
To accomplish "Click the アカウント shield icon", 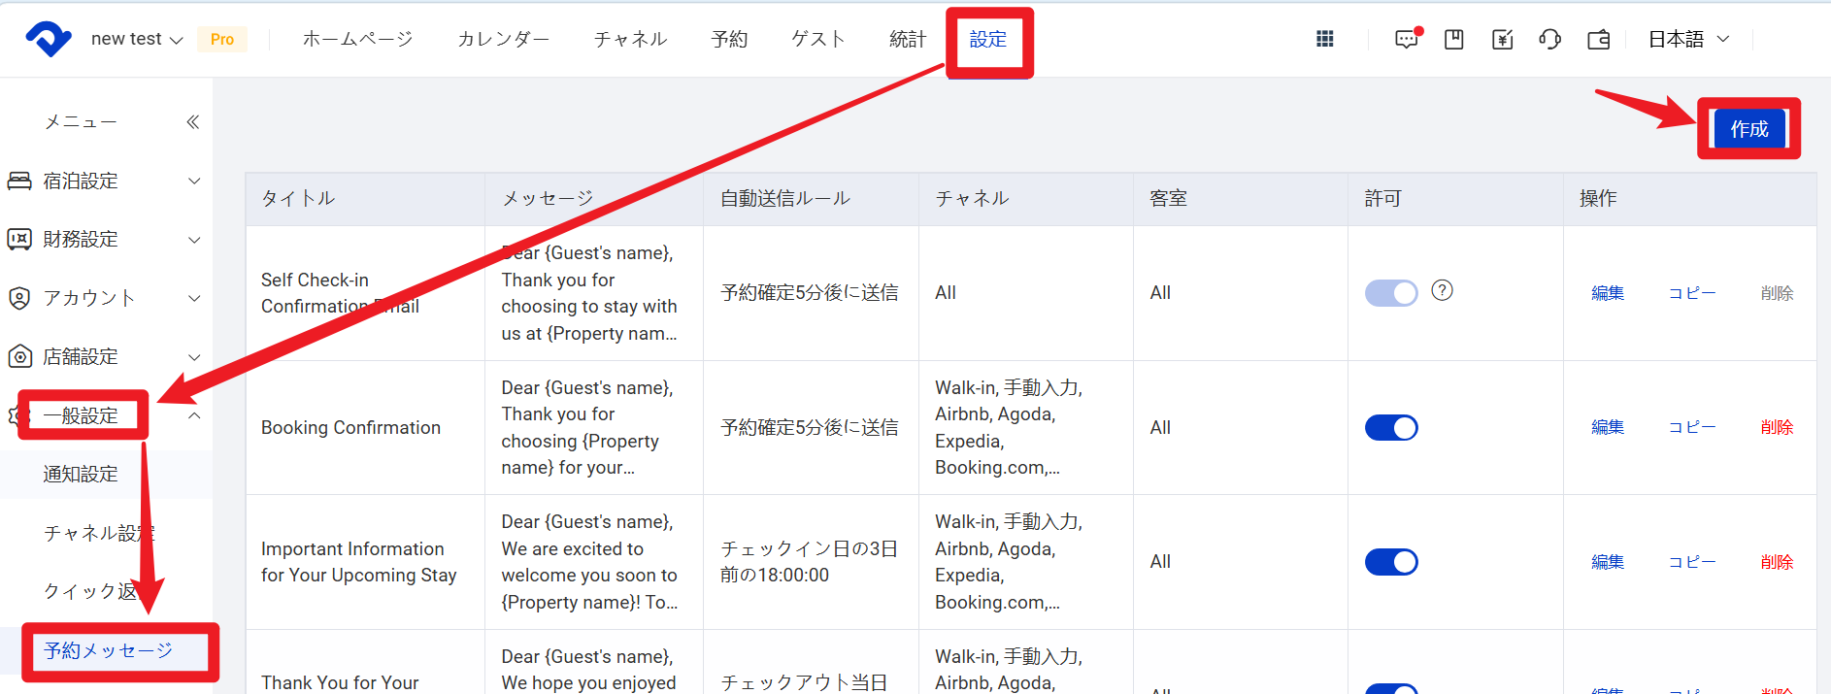I will click(x=19, y=298).
